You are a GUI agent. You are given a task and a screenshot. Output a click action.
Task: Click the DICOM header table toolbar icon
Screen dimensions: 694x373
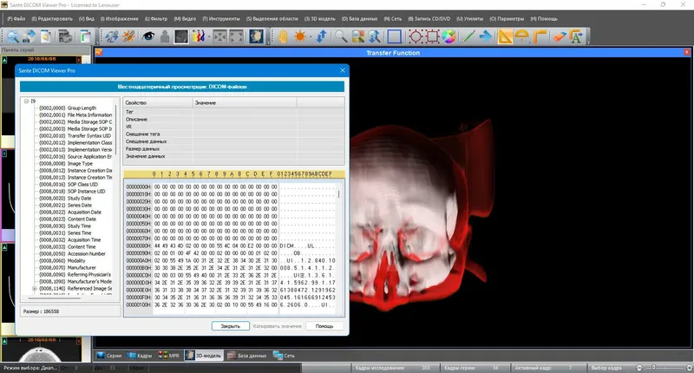coord(85,36)
